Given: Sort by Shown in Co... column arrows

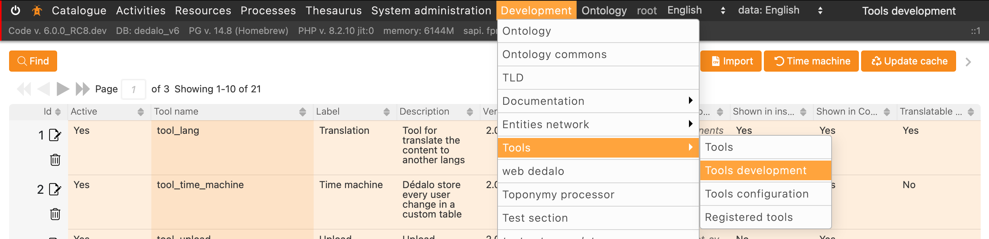Looking at the screenshot, I should (887, 112).
